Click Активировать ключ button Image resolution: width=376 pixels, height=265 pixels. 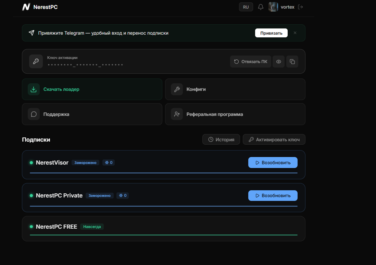(274, 140)
